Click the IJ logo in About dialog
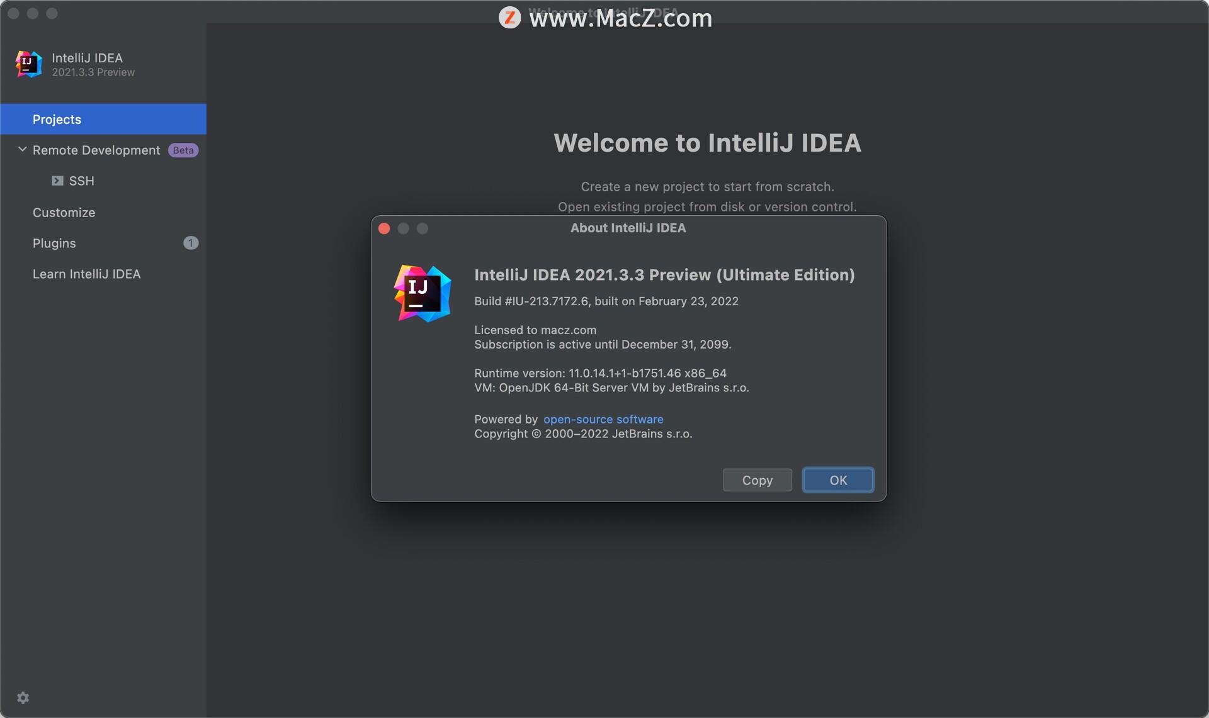This screenshot has height=718, width=1209. pos(423,293)
